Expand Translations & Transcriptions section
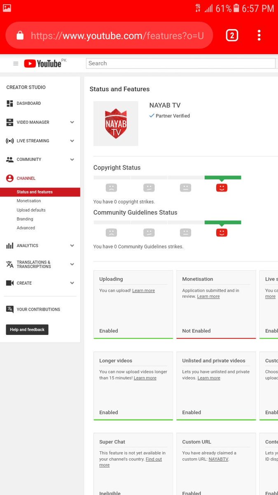The height and width of the screenshot is (495, 278). tap(72, 264)
